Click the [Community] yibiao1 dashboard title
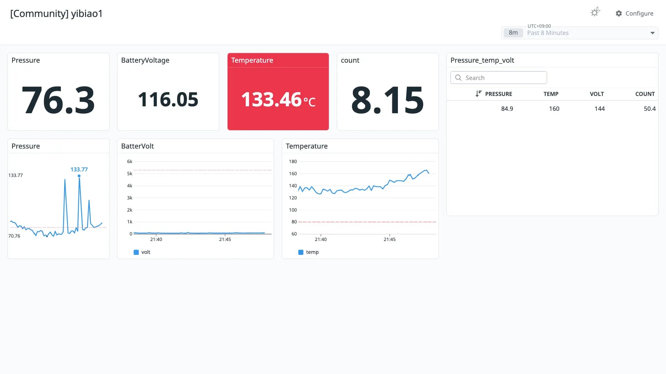This screenshot has width=666, height=374. tap(57, 14)
